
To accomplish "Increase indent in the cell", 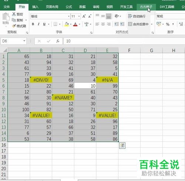I will pos(122,24).
